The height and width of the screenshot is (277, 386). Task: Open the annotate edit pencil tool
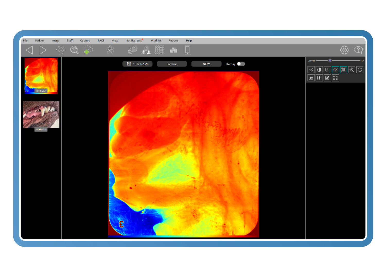(327, 78)
